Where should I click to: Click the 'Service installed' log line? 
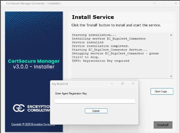(88, 42)
